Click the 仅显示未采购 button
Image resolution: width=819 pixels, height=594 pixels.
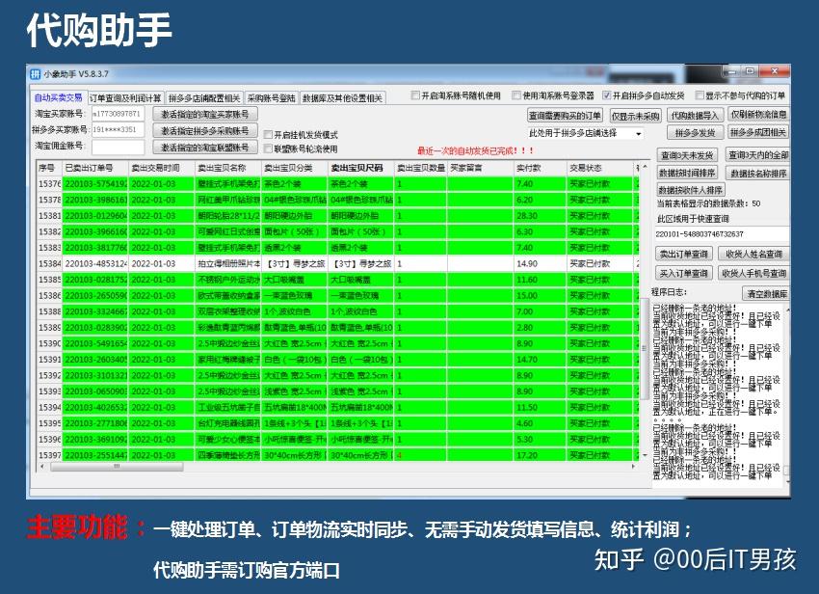pos(636,116)
